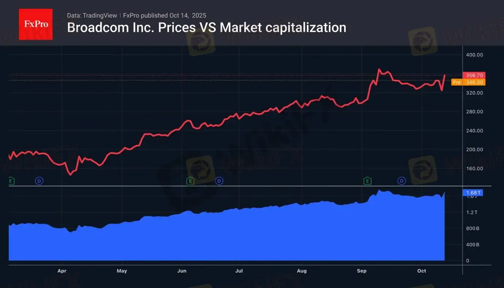Select the dividend D marker in late September
The height and width of the screenshot is (288, 504).
click(x=402, y=181)
